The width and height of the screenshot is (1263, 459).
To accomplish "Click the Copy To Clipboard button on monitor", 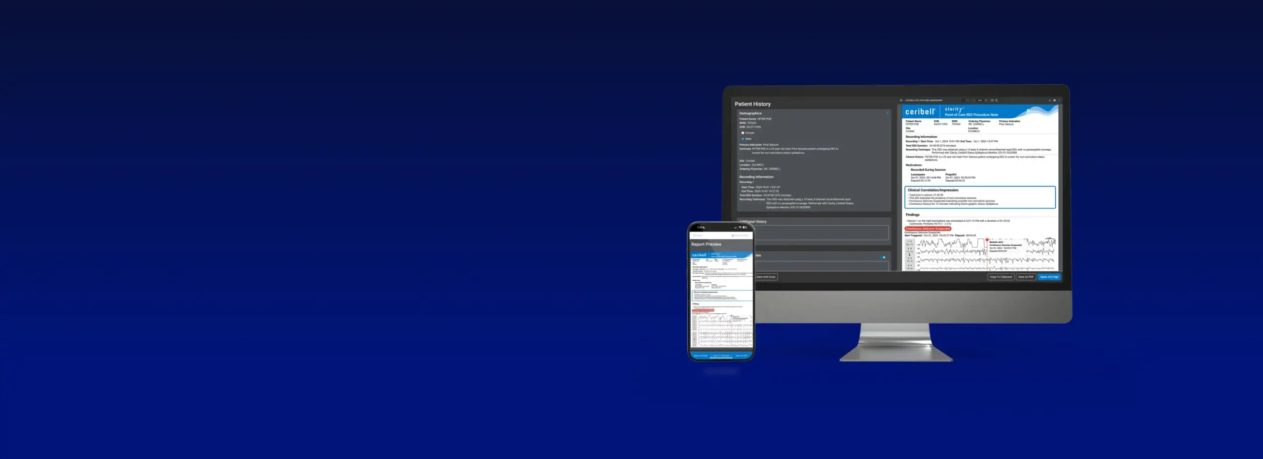I will coord(1001,277).
